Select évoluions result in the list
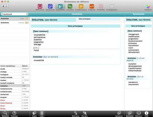 15,23
